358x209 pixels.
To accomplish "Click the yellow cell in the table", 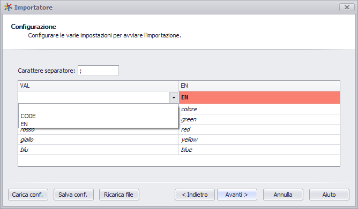I will click(x=259, y=140).
